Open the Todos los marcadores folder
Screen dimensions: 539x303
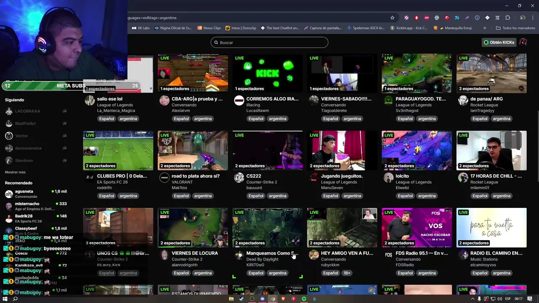click(x=515, y=28)
